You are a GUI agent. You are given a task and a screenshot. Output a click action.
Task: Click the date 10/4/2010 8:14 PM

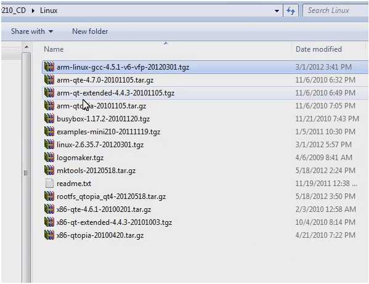click(x=325, y=222)
